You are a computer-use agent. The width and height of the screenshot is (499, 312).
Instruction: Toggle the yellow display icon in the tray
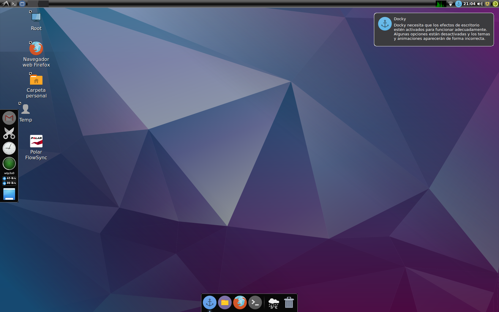tap(487, 4)
